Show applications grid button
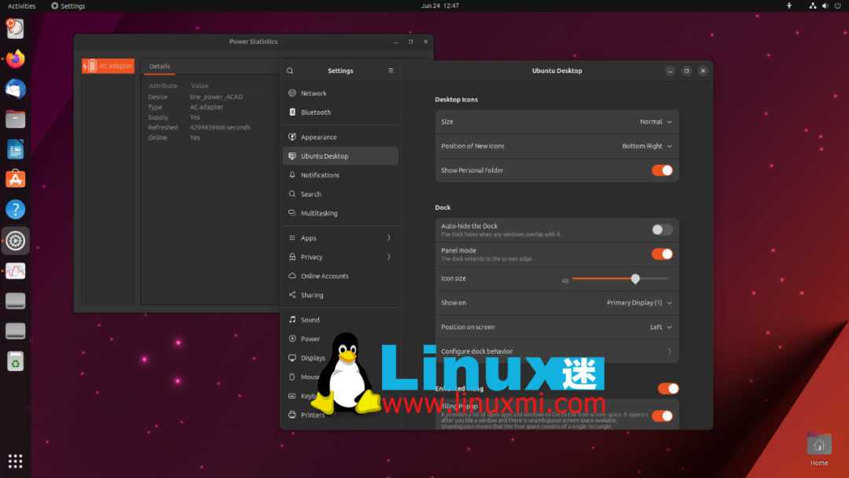This screenshot has height=478, width=849. point(15,461)
